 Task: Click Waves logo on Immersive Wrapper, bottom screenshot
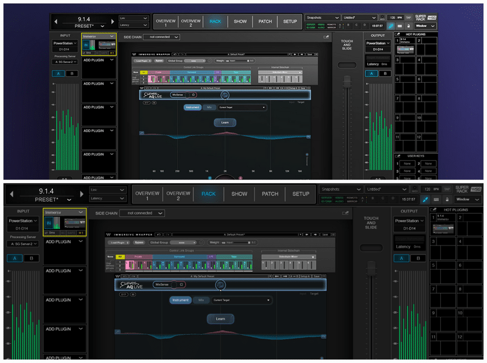pyautogui.click(x=108, y=234)
